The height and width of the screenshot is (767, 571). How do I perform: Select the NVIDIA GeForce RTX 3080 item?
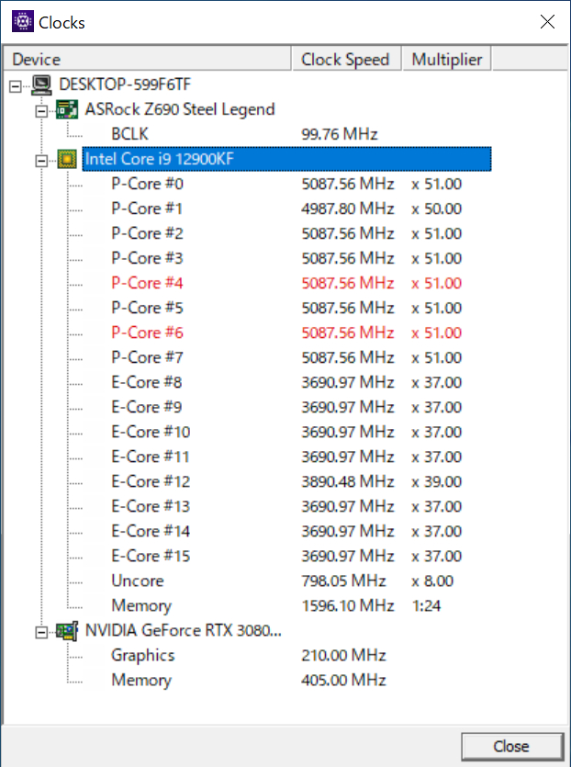184,630
